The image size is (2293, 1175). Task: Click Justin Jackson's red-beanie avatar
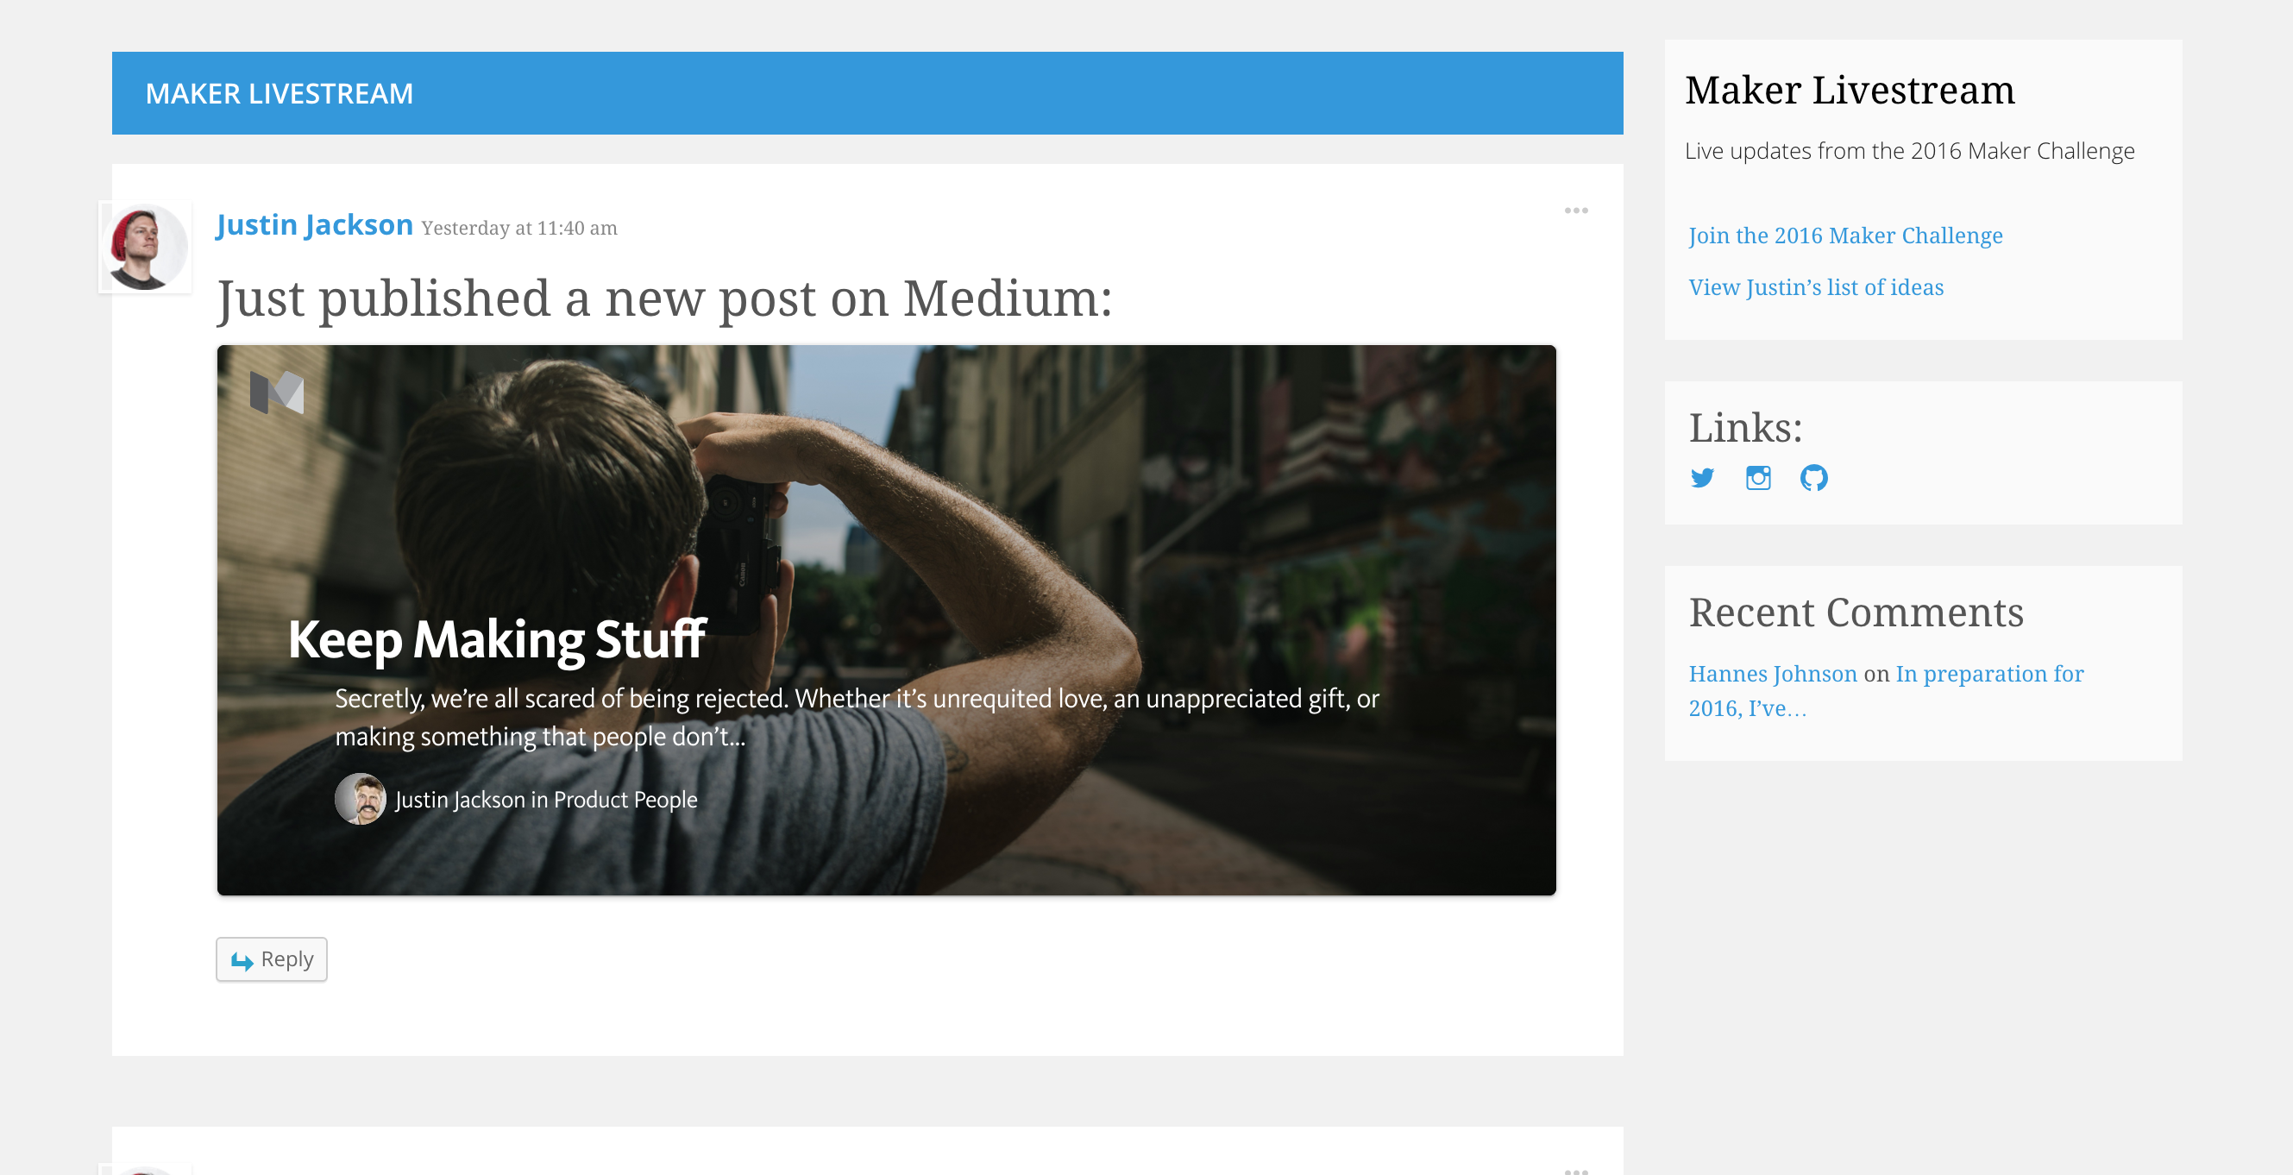pos(145,248)
